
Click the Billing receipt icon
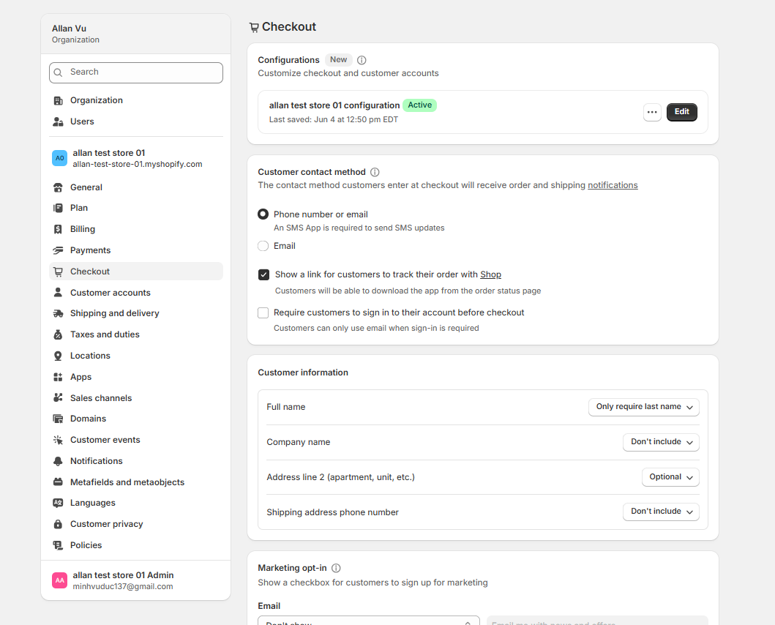(58, 229)
